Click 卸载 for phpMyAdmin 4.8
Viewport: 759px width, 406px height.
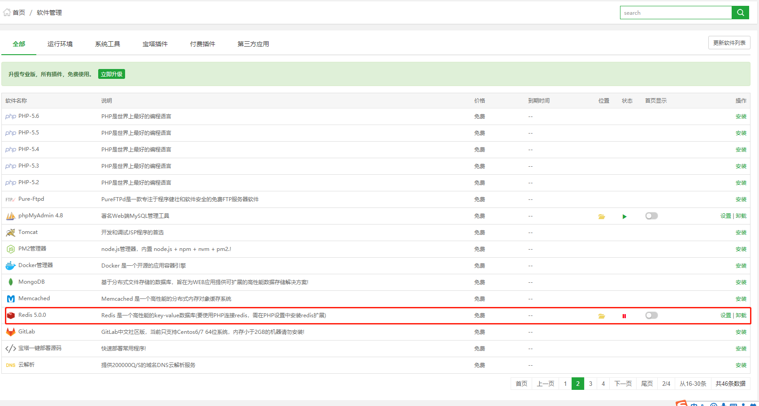click(x=741, y=216)
